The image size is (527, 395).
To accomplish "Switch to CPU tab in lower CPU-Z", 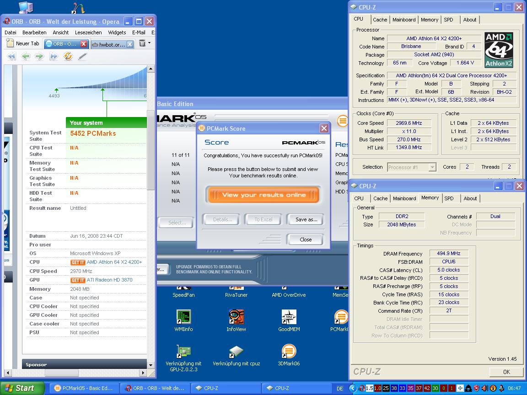I will (x=359, y=198).
